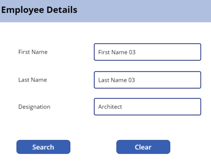Viewport: 211px width, 163px height.
Task: Place cursor in text 'First Name 03'
Action: coord(117,52)
